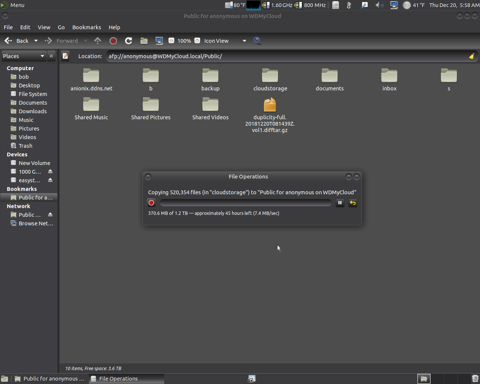Open the Forward history dropdown arrow
The height and width of the screenshot is (384, 480).
[85, 41]
